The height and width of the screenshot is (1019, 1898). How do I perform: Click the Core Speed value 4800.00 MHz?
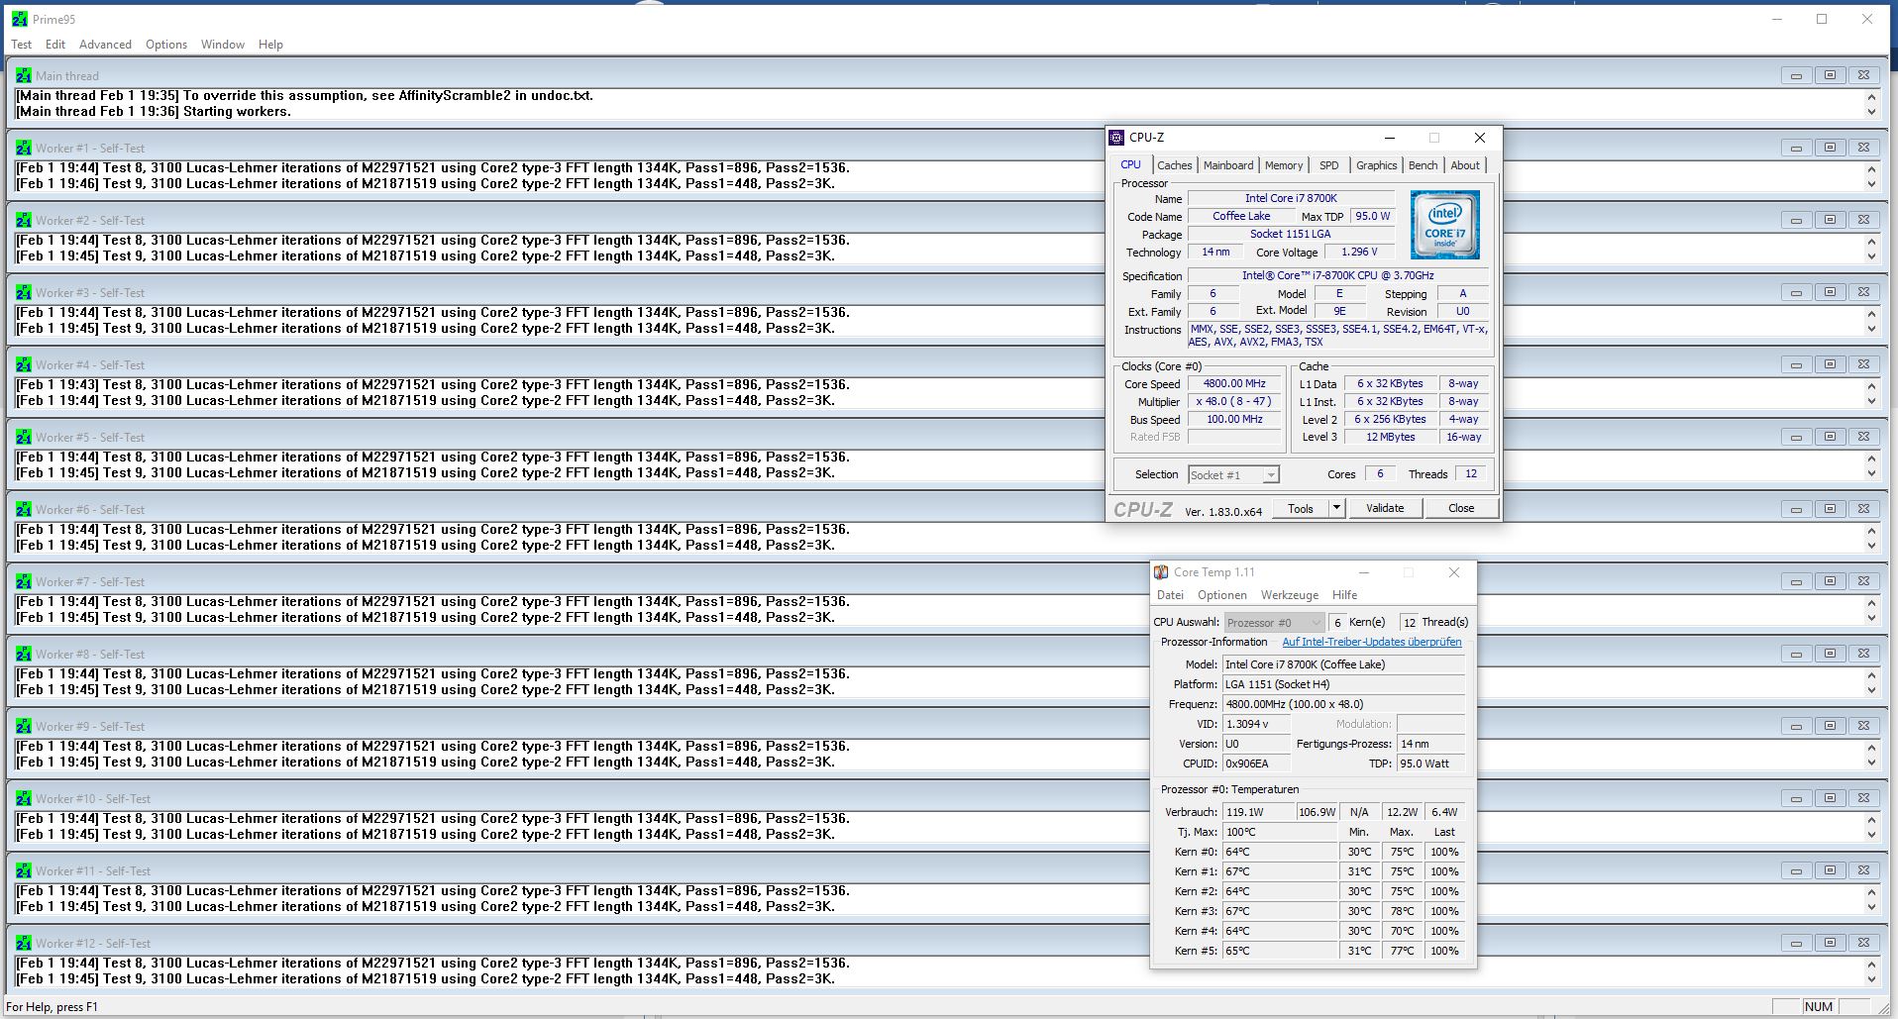click(x=1234, y=384)
